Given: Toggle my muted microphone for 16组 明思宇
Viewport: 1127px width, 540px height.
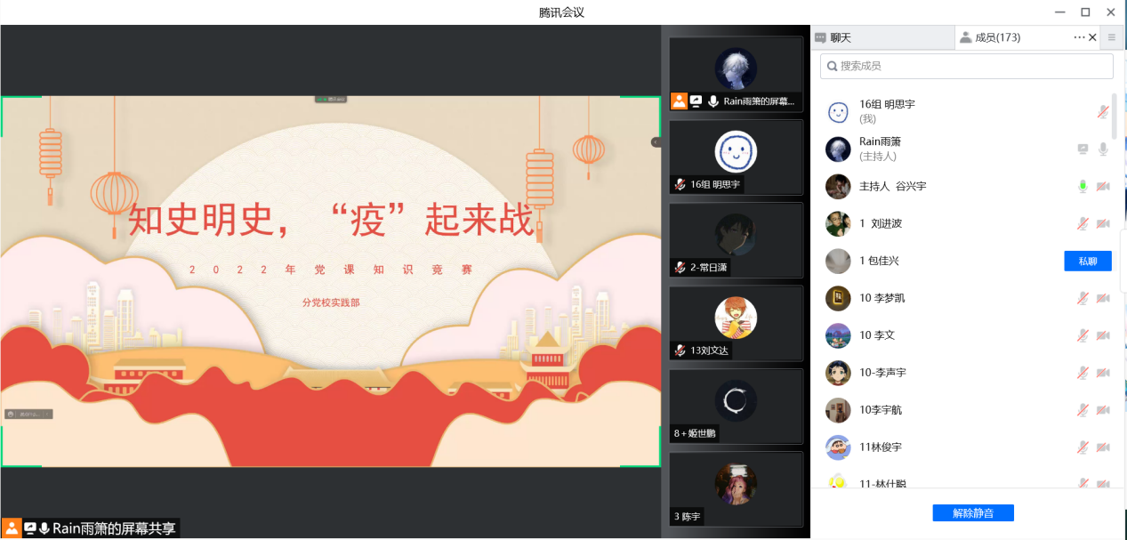Looking at the screenshot, I should pos(1103,111).
